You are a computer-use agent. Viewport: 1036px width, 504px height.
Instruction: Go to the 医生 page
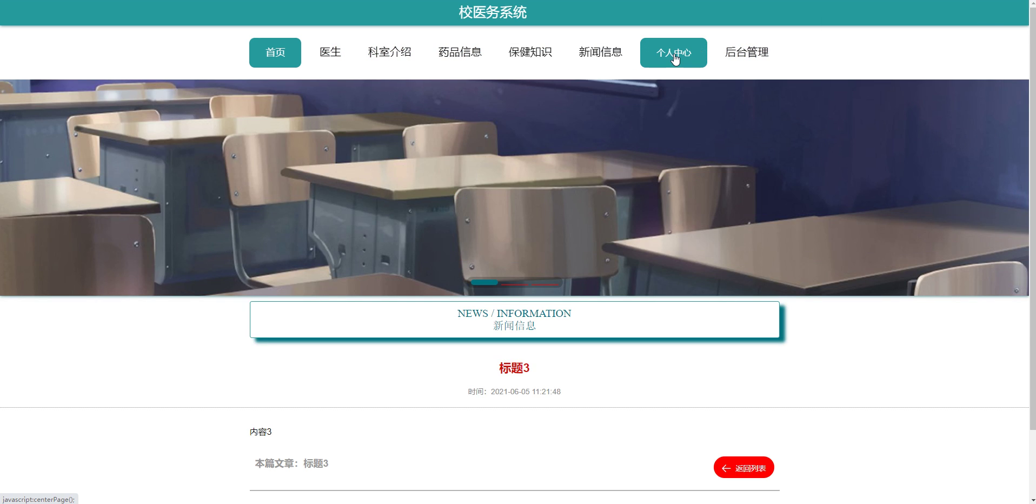pos(330,52)
